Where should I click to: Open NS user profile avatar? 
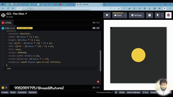[x=168, y=15]
